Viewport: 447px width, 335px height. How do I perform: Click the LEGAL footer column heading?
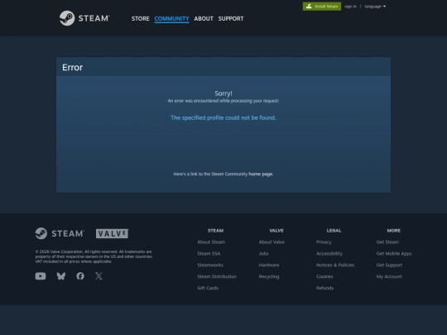point(334,231)
